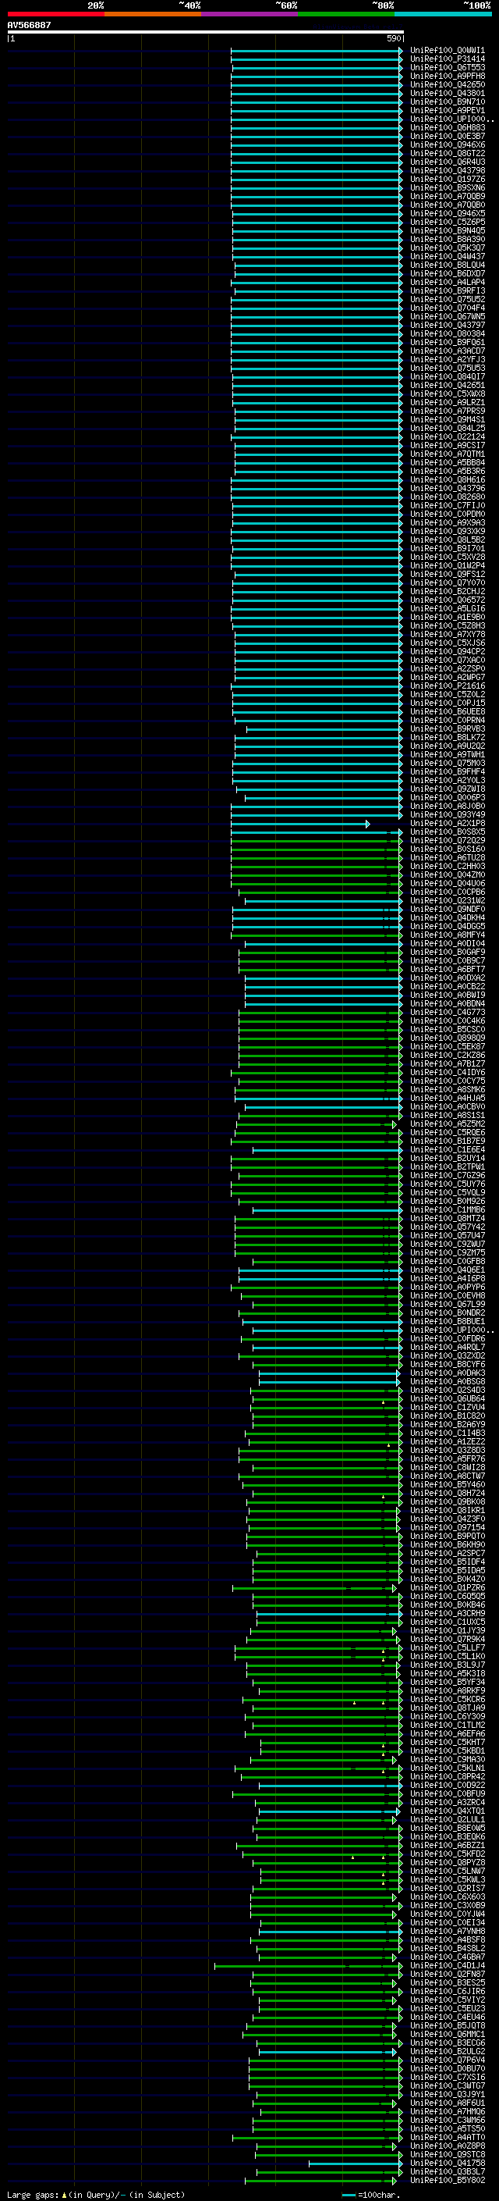
Task: Select hit label UniRef100_C2HH03
Action: 447,867
